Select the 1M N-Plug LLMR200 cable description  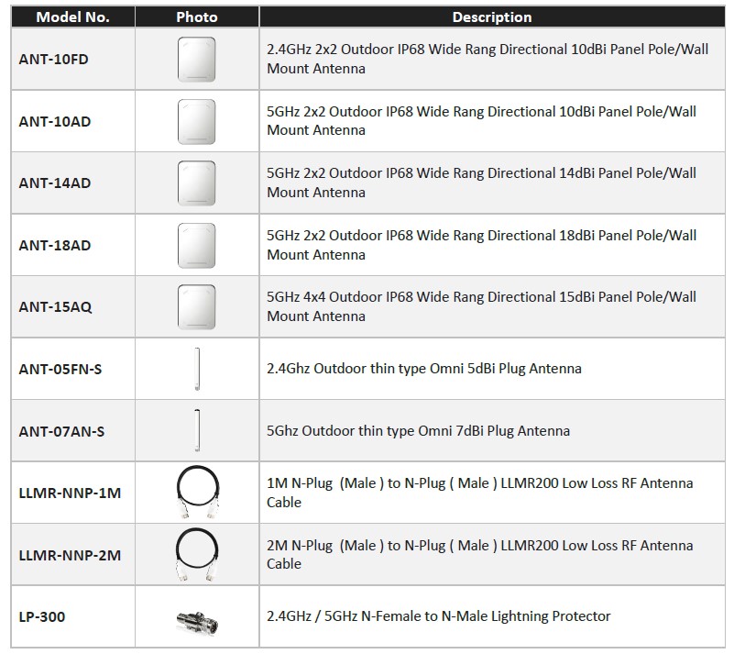(x=479, y=493)
